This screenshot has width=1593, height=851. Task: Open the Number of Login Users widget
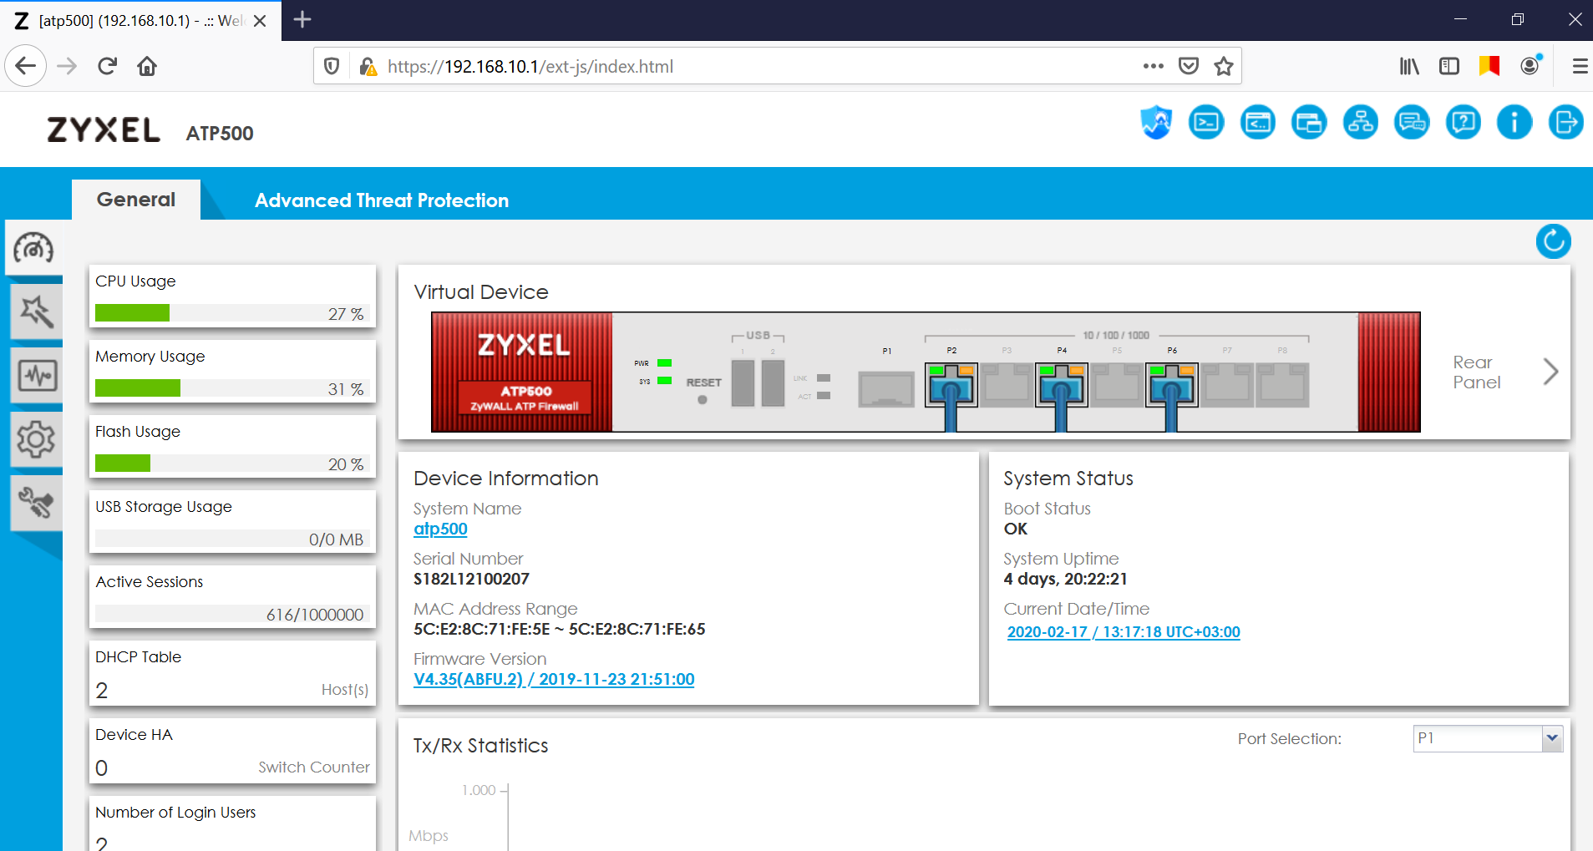tap(232, 824)
